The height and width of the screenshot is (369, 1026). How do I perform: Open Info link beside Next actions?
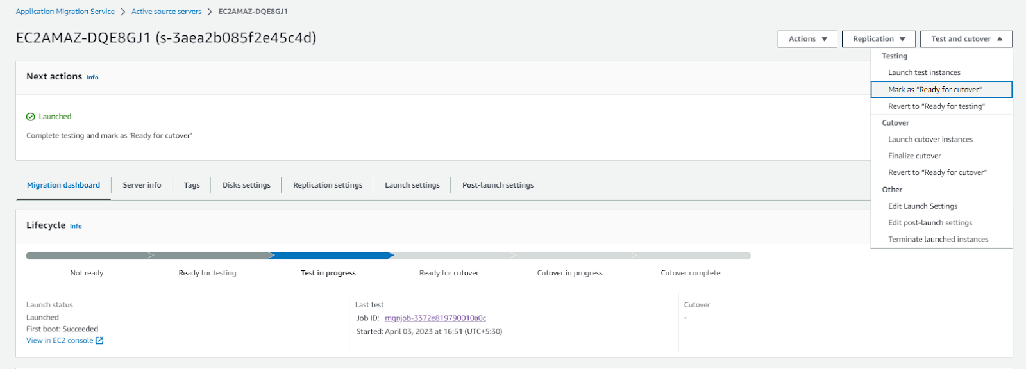[x=92, y=78]
